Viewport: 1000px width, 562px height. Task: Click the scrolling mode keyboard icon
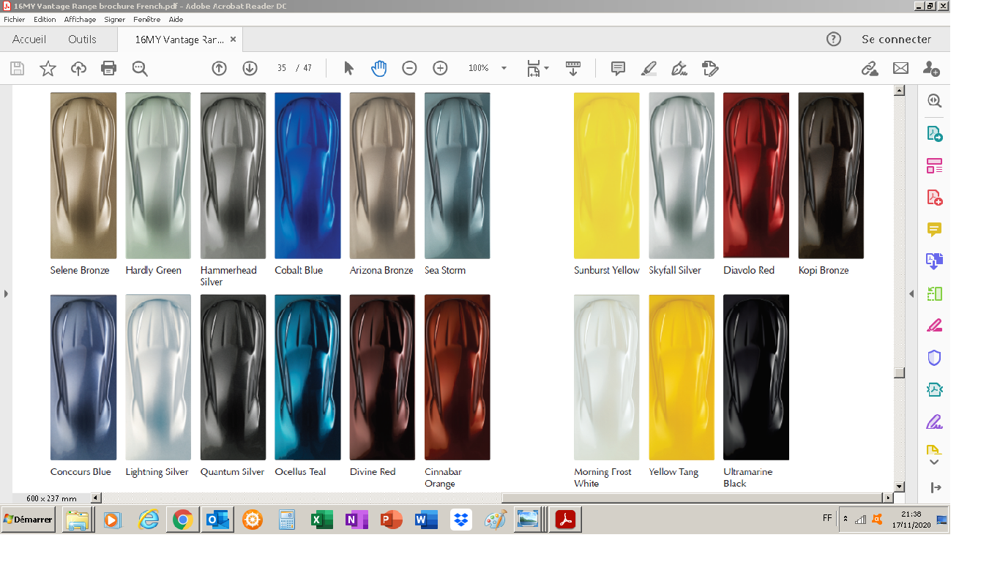573,68
